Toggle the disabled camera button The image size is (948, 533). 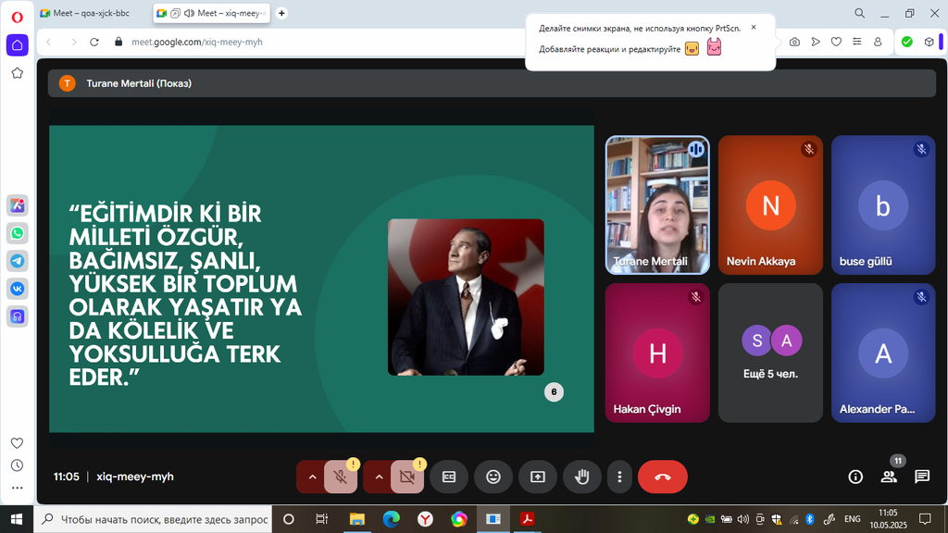[x=406, y=477]
